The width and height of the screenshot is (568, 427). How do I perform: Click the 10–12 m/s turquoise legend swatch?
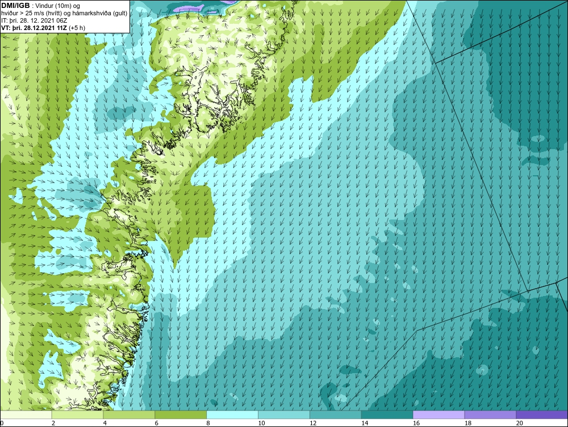[x=284, y=415]
